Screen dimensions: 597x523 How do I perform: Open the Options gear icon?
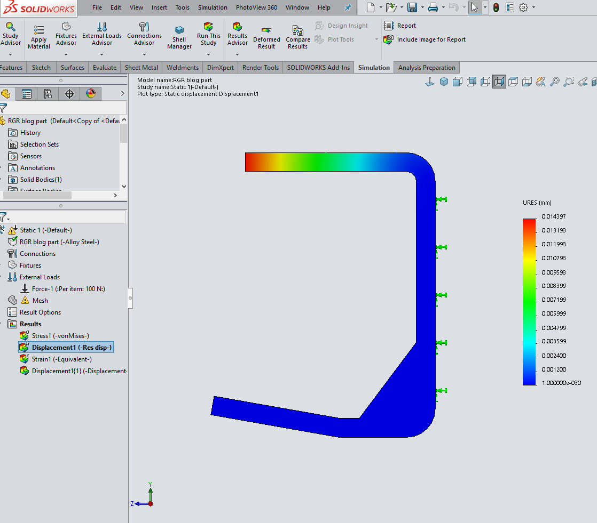click(523, 7)
